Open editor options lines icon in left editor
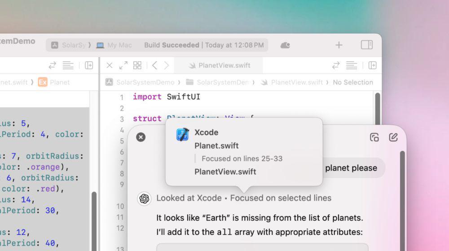Screen dimensions: 449x251 pos(68,65)
